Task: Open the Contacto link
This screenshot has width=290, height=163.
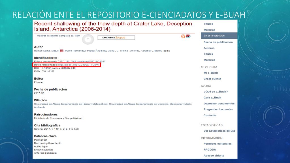Action: coord(210,115)
